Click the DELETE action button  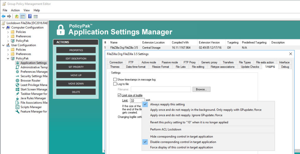tap(76, 92)
